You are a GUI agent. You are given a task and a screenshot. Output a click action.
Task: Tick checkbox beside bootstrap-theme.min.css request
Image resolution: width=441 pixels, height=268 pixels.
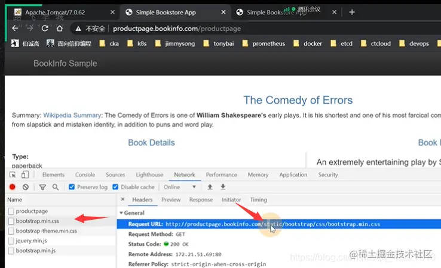coord(11,230)
